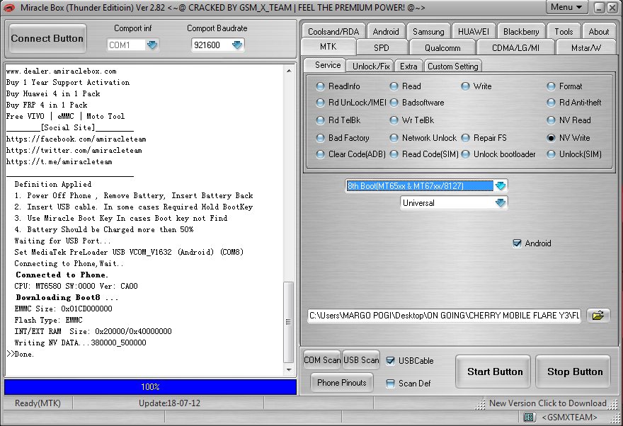Toggle the USBCable checkbox
The height and width of the screenshot is (426, 623).
click(391, 360)
